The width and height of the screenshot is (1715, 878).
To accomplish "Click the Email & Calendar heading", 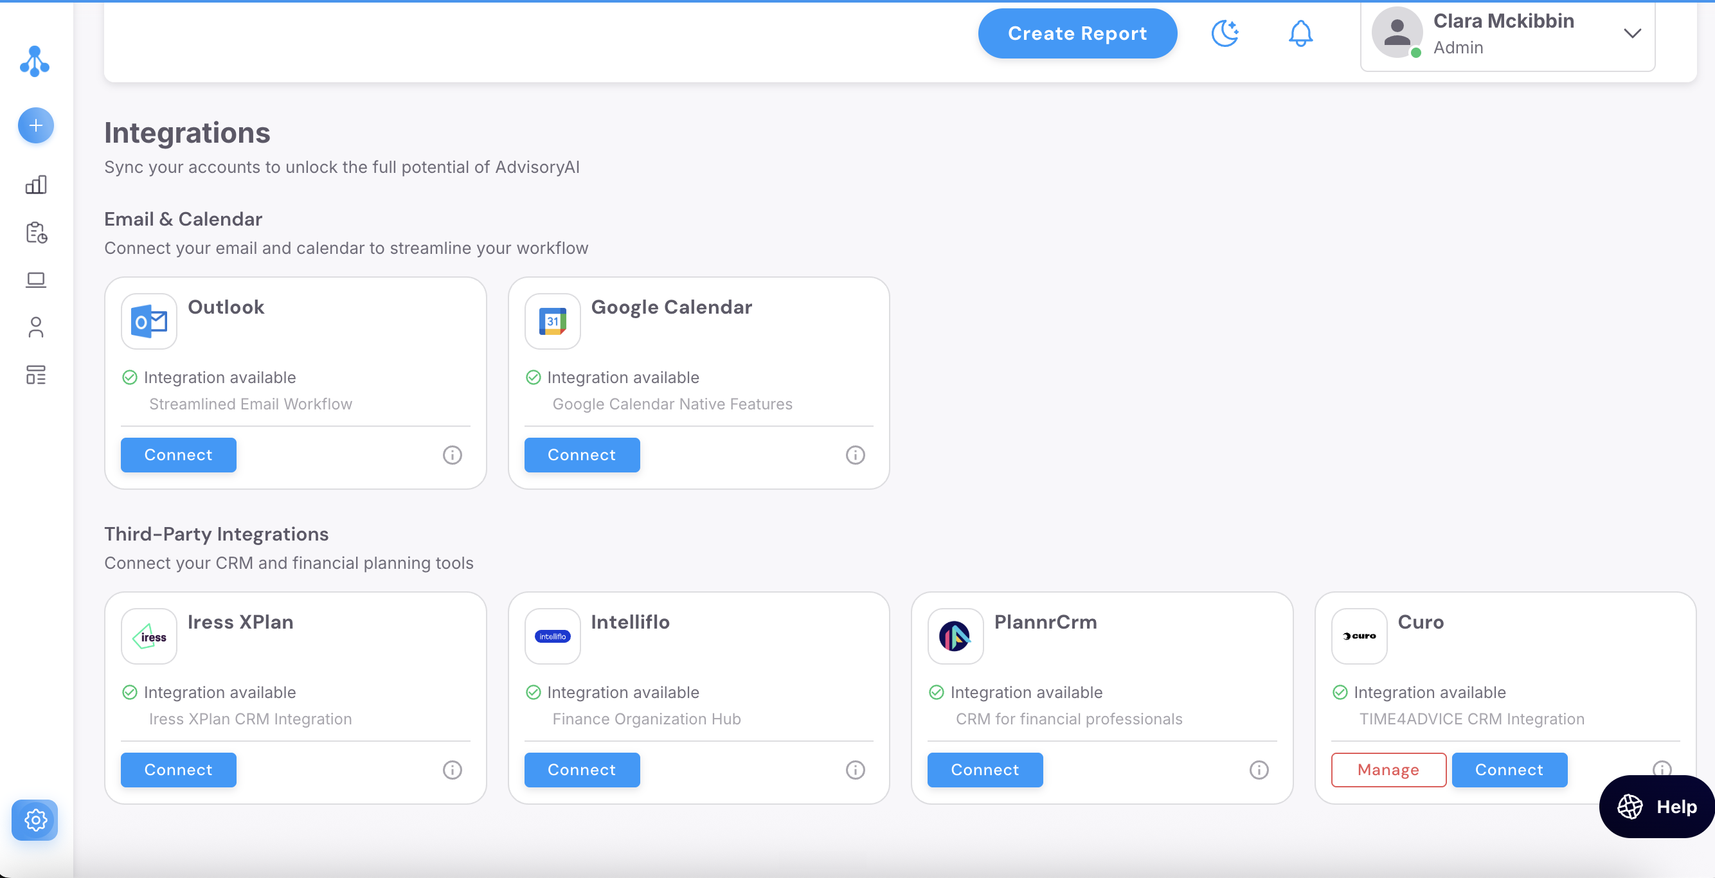I will pos(183,219).
